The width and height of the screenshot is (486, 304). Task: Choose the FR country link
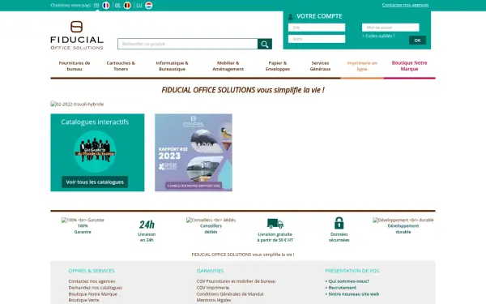coord(96,6)
